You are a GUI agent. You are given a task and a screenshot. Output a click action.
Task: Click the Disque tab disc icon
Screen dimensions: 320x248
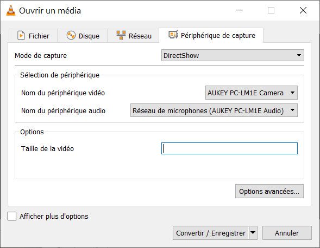tap(71, 35)
